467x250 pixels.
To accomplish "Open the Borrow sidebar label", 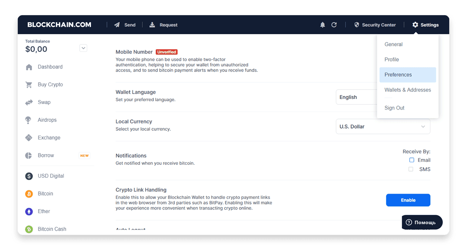I will pyautogui.click(x=46, y=156).
